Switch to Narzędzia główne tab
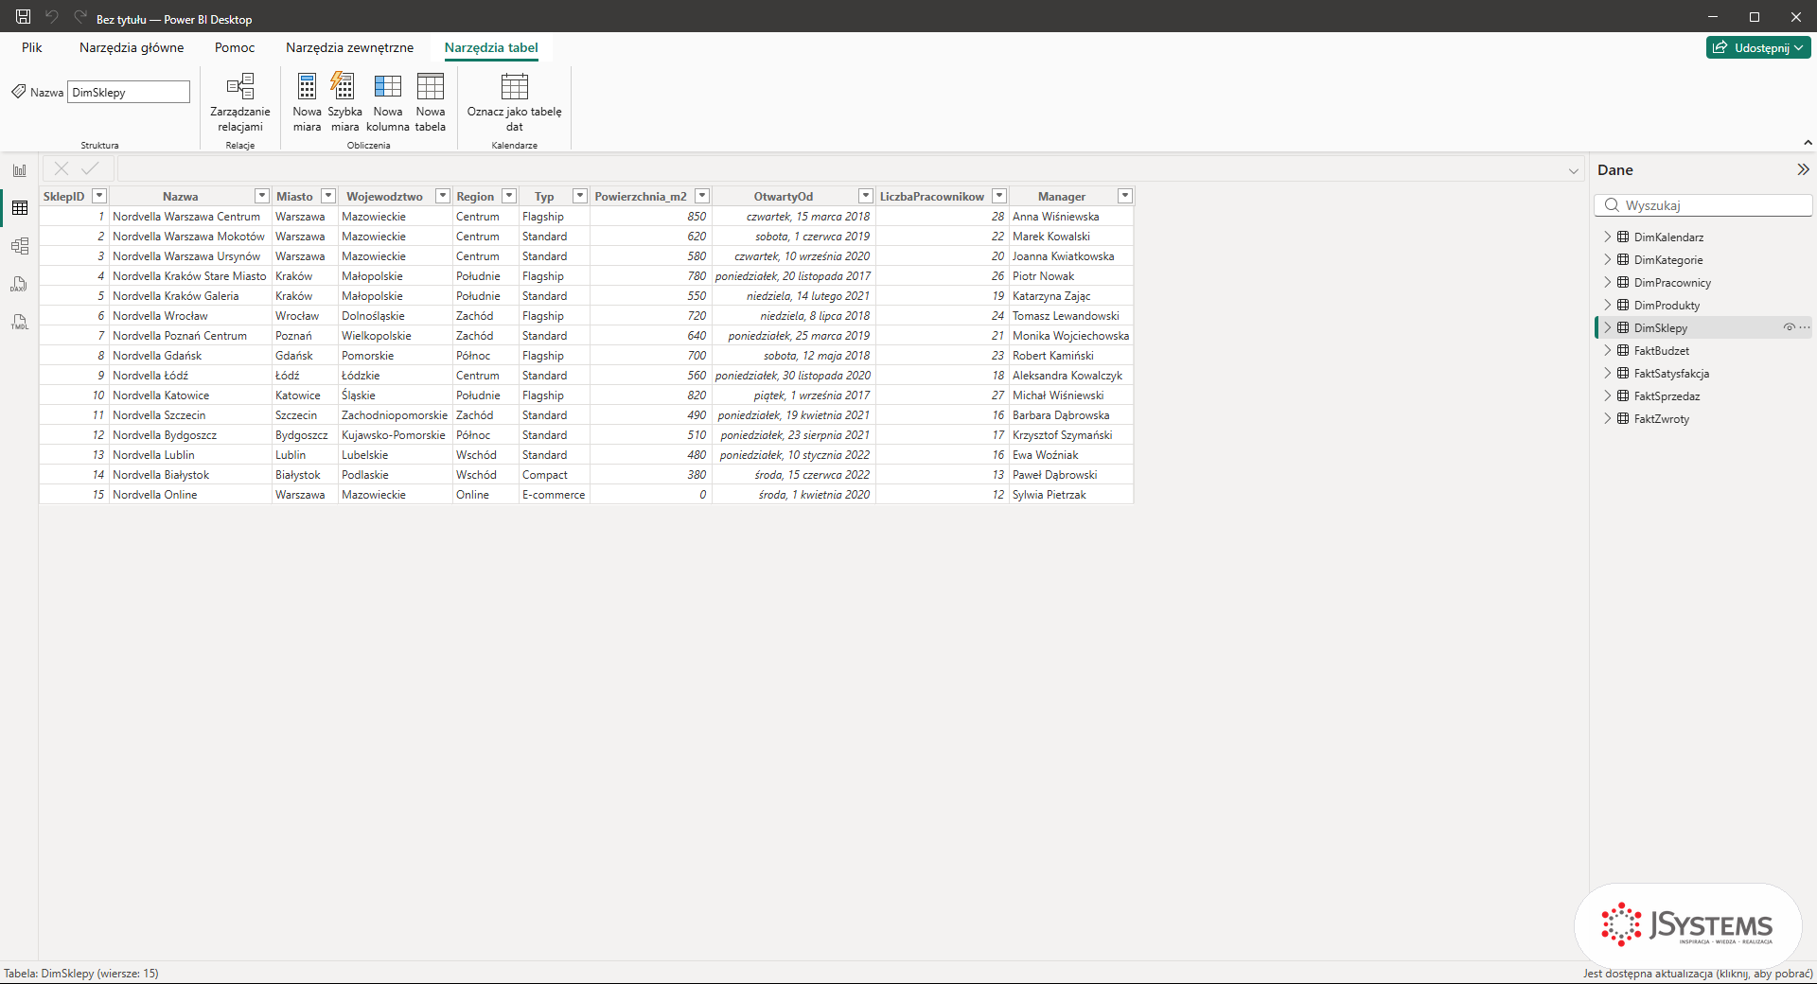1817x984 pixels. 132,47
